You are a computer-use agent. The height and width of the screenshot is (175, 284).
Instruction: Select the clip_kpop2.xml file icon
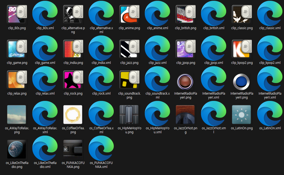270,48
